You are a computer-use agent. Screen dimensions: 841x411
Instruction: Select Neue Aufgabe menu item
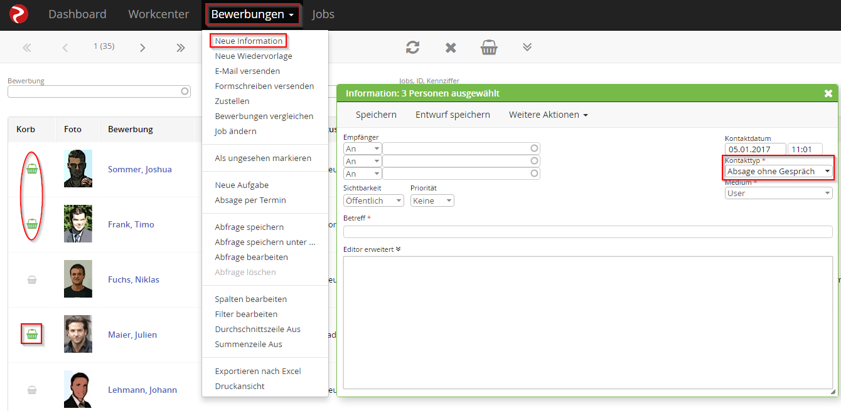point(242,185)
